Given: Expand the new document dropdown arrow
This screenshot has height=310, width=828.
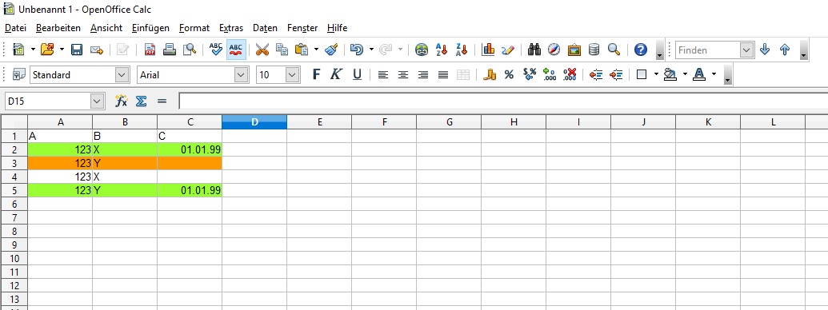Looking at the screenshot, I should 33,50.
